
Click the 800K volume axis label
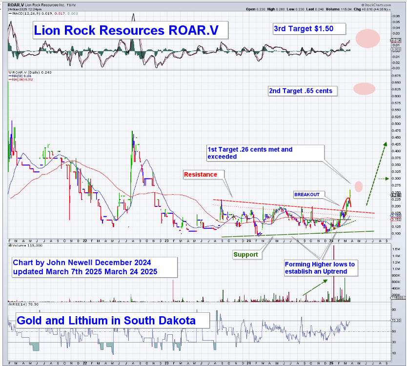point(396,275)
